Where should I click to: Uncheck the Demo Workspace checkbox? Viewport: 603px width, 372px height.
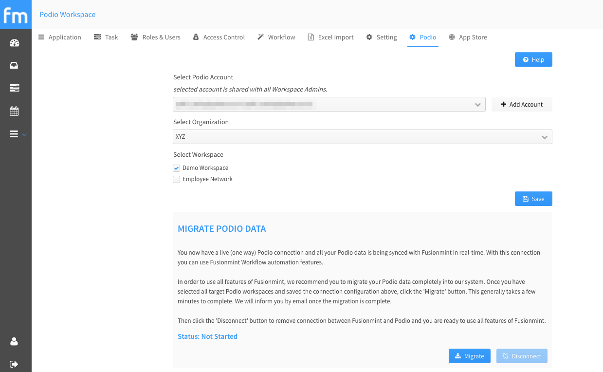click(x=177, y=168)
